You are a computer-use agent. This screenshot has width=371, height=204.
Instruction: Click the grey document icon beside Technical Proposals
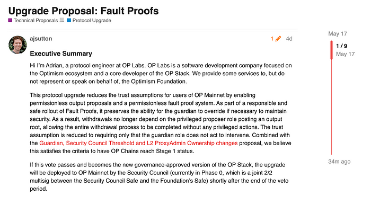click(62, 20)
